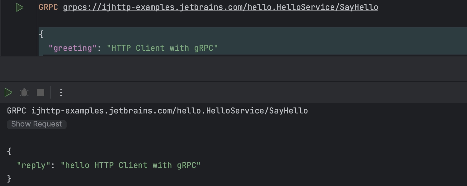Click the "reply" key in the response
Viewport: 467px width, 186px height.
click(33, 165)
